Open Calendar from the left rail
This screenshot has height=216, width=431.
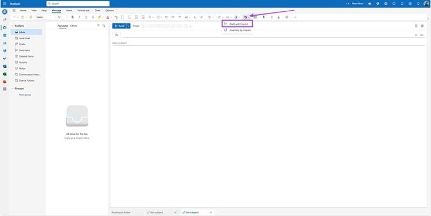click(4, 35)
